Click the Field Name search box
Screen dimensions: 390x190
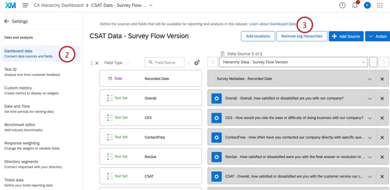point(165,63)
